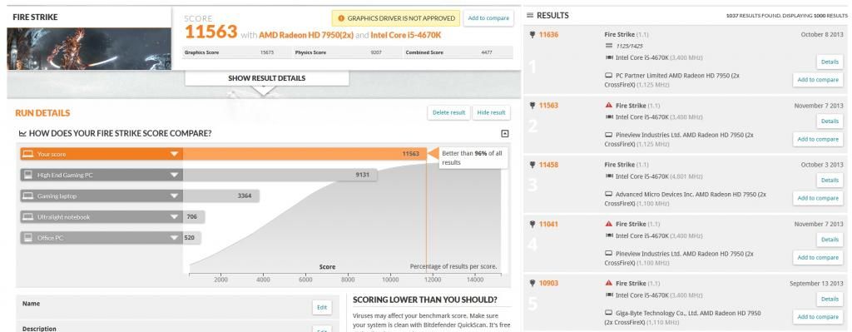The height and width of the screenshot is (332, 852).
Task: Click warning triangle in the September 13 result row
Action: (608, 283)
